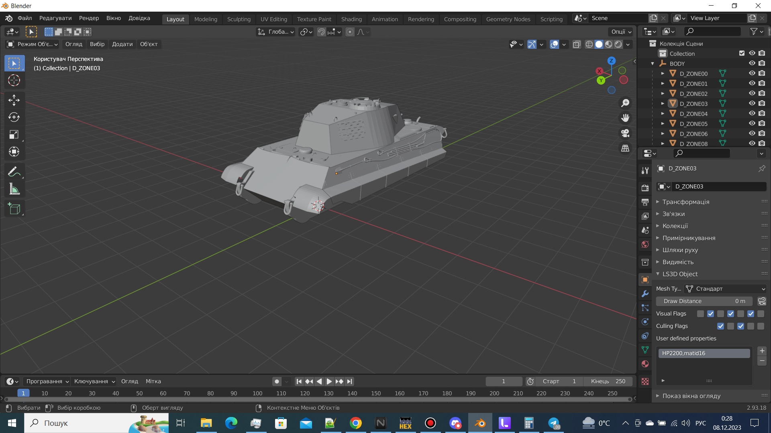Toggle the first Culling Flags checkbox

tap(720, 326)
